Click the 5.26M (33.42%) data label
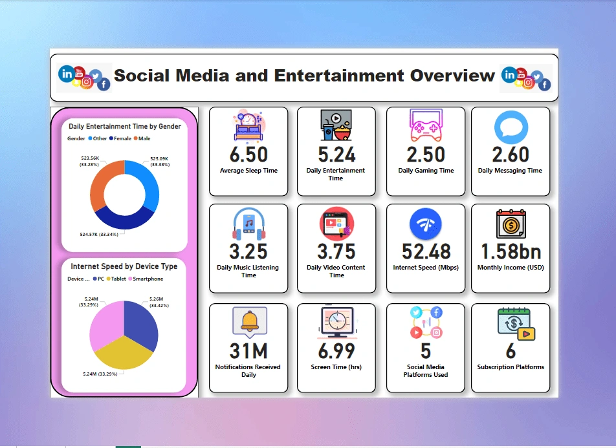Screen dimensions: 616x448 [x=159, y=302]
